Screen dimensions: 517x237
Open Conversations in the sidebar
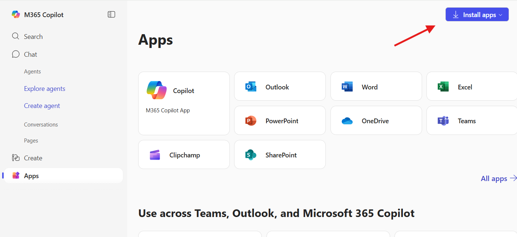[x=41, y=124]
